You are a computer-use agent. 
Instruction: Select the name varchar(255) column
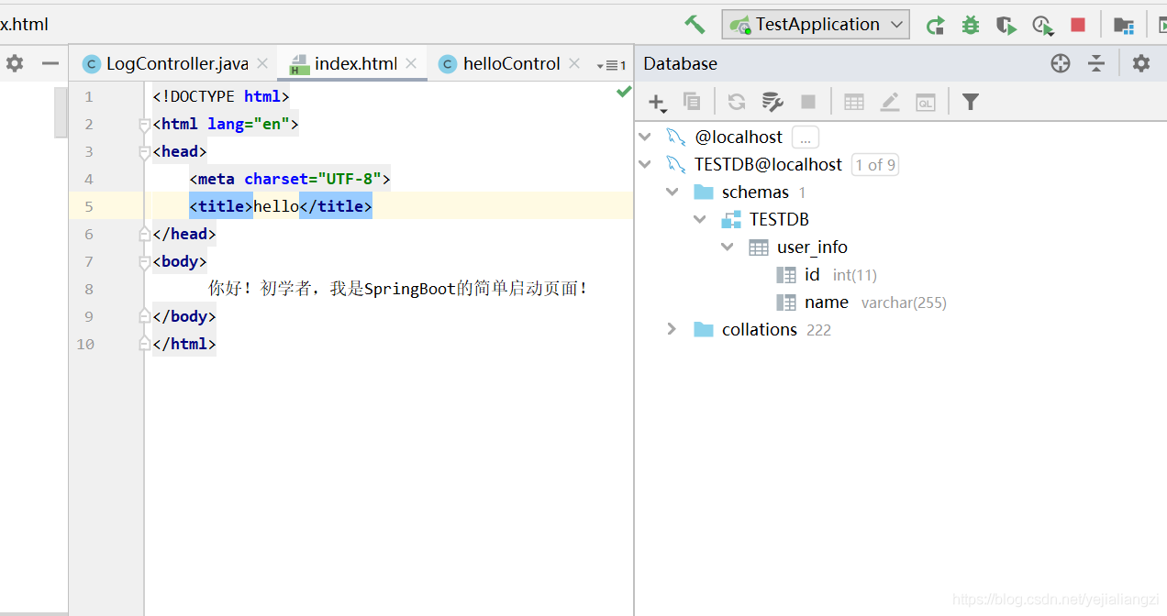[861, 302]
